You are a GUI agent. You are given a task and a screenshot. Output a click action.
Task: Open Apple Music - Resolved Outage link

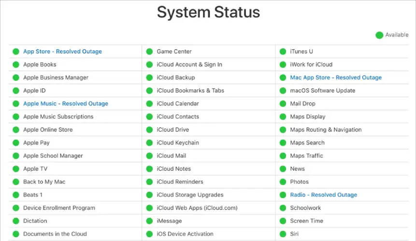pos(66,104)
